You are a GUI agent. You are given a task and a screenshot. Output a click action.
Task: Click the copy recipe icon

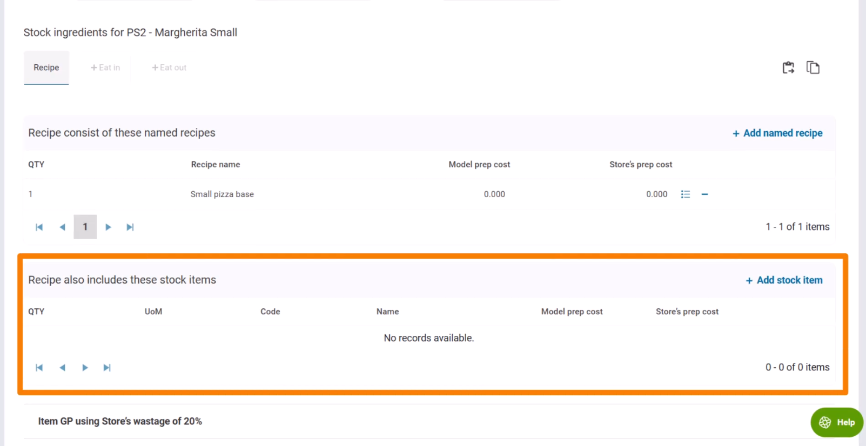point(813,67)
